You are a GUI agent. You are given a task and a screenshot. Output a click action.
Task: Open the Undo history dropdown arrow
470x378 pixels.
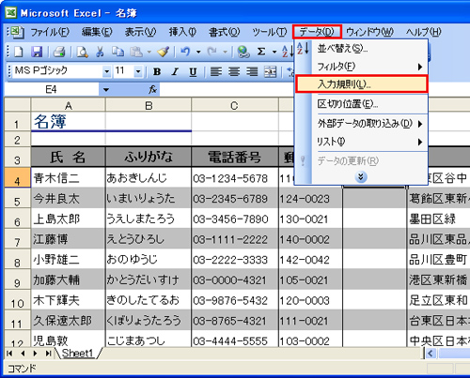pyautogui.click(x=198, y=52)
